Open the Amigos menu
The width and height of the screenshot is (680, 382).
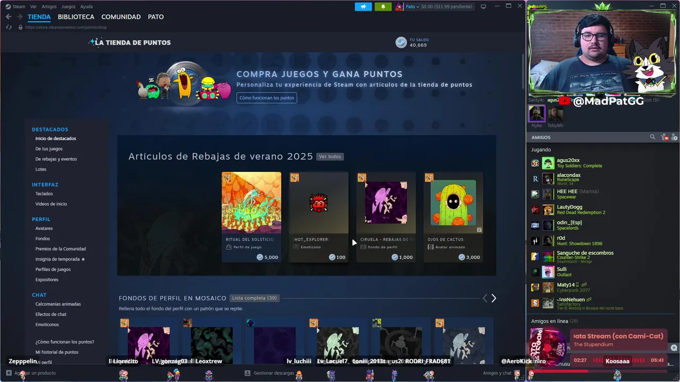49,6
